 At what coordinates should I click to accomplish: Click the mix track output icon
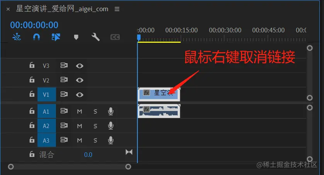point(129,152)
